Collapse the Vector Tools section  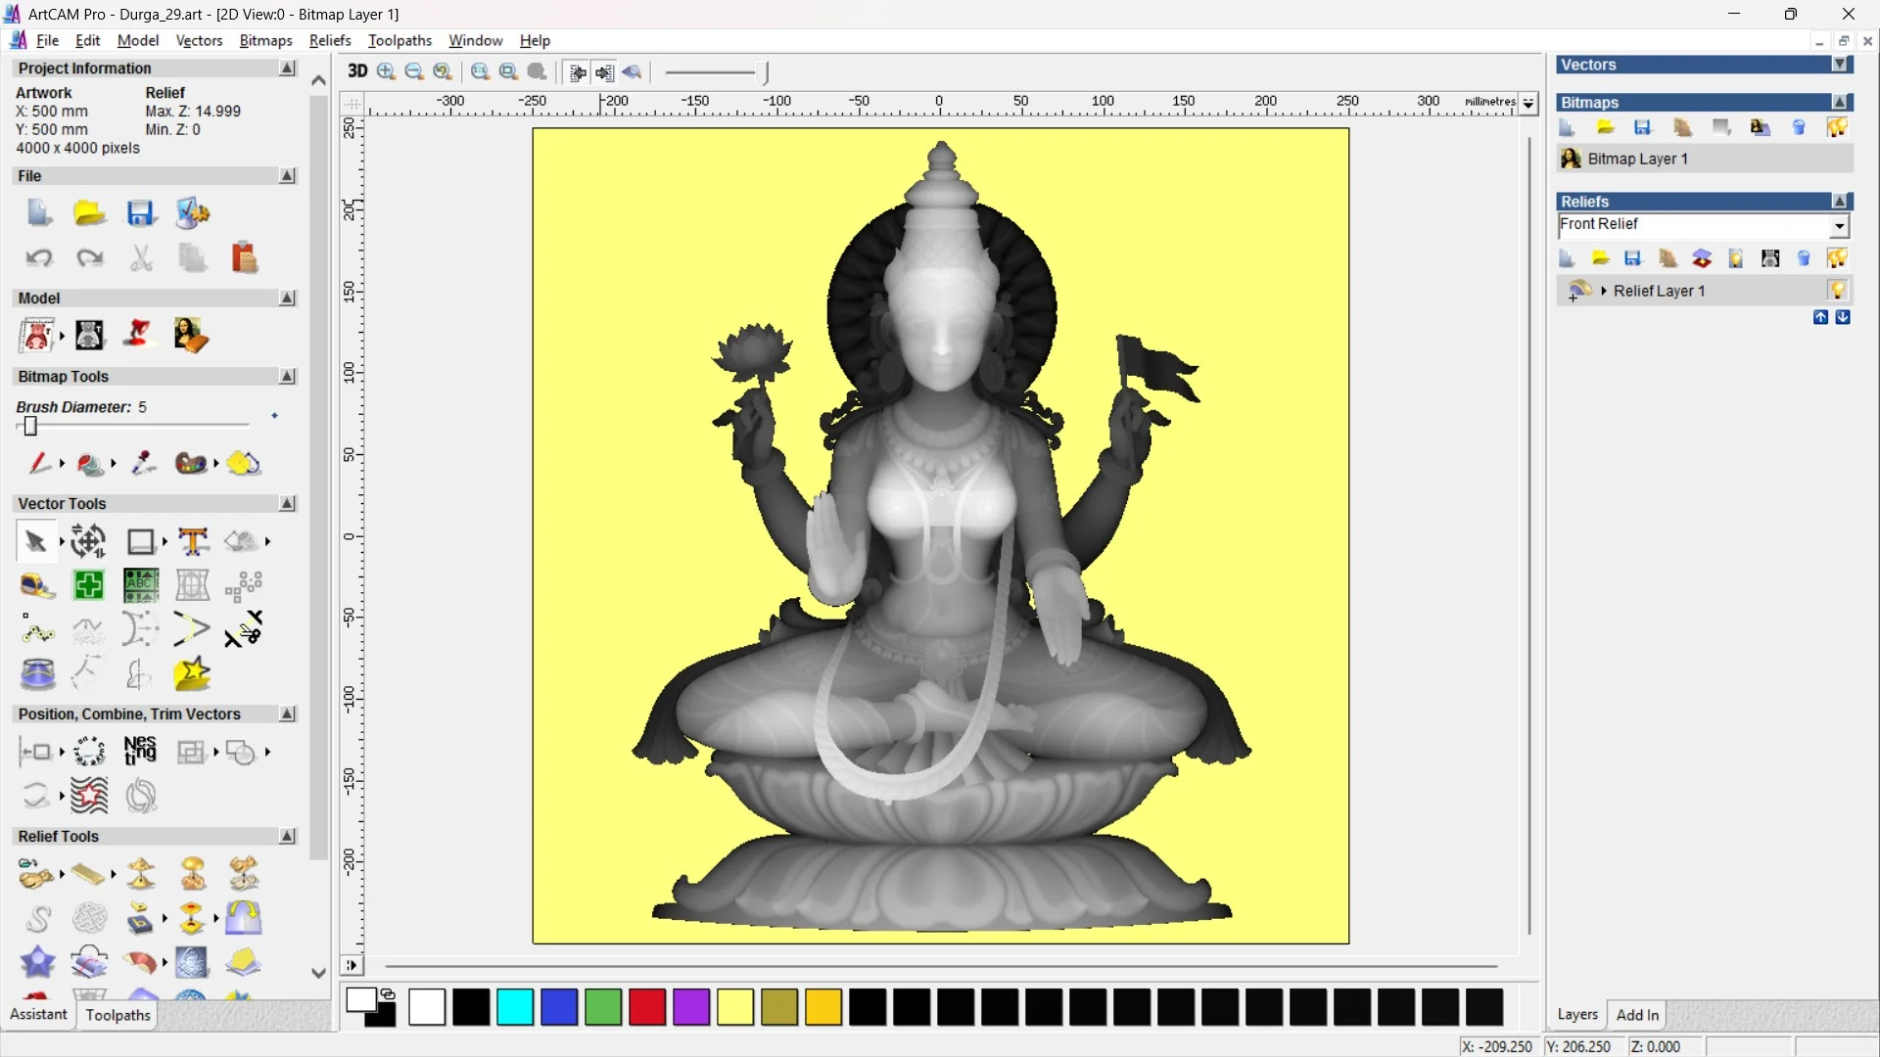(287, 503)
